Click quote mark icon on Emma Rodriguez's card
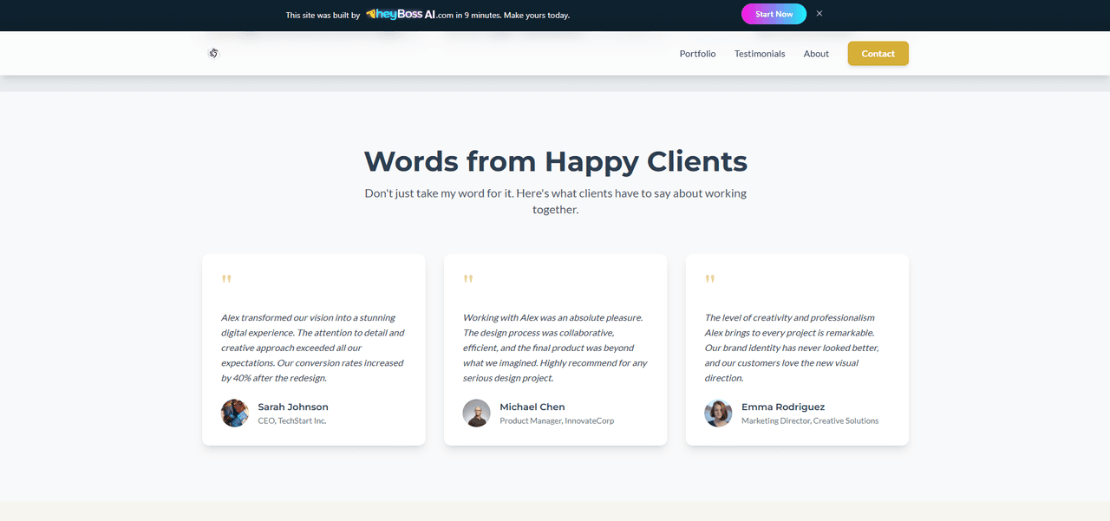Screen dimensions: 1110x521 point(709,279)
